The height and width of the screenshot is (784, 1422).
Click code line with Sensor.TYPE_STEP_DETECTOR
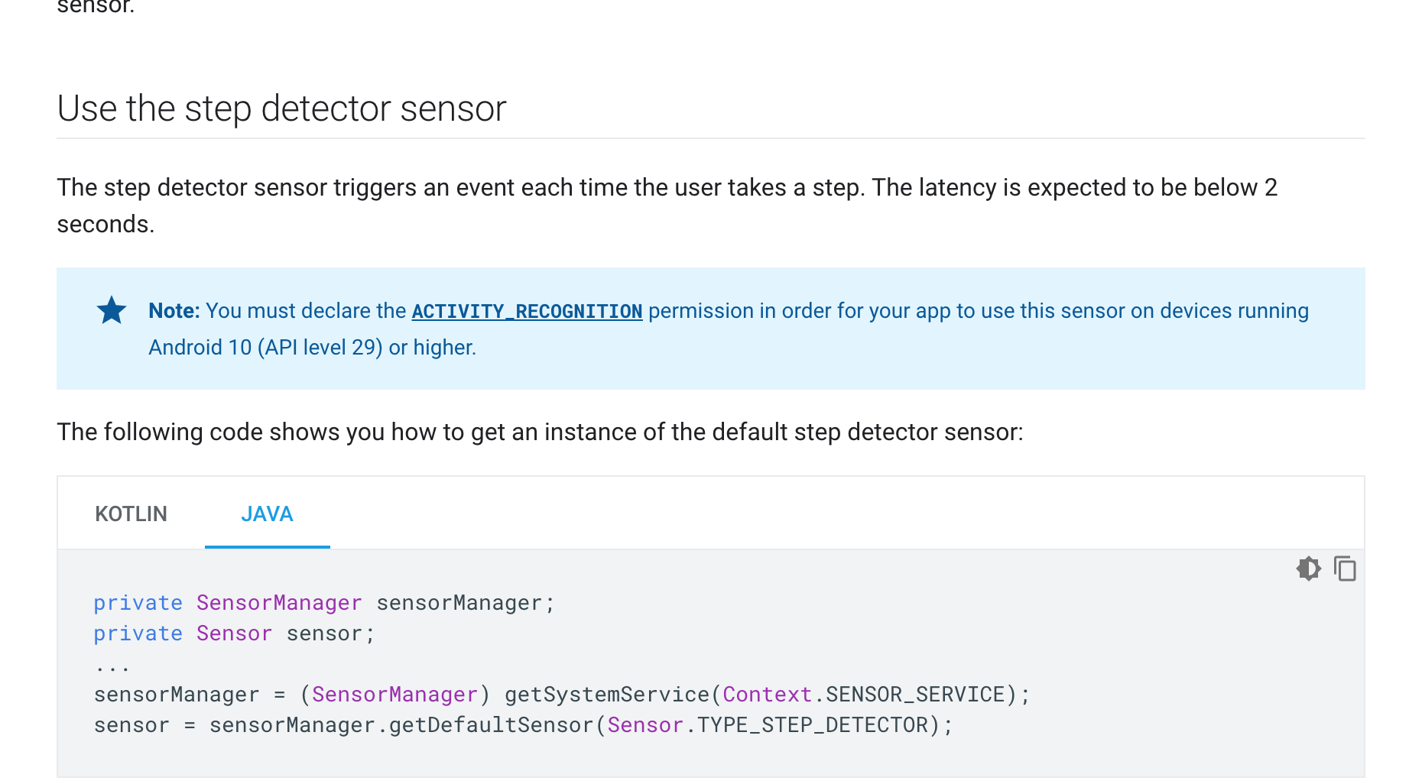(x=524, y=725)
